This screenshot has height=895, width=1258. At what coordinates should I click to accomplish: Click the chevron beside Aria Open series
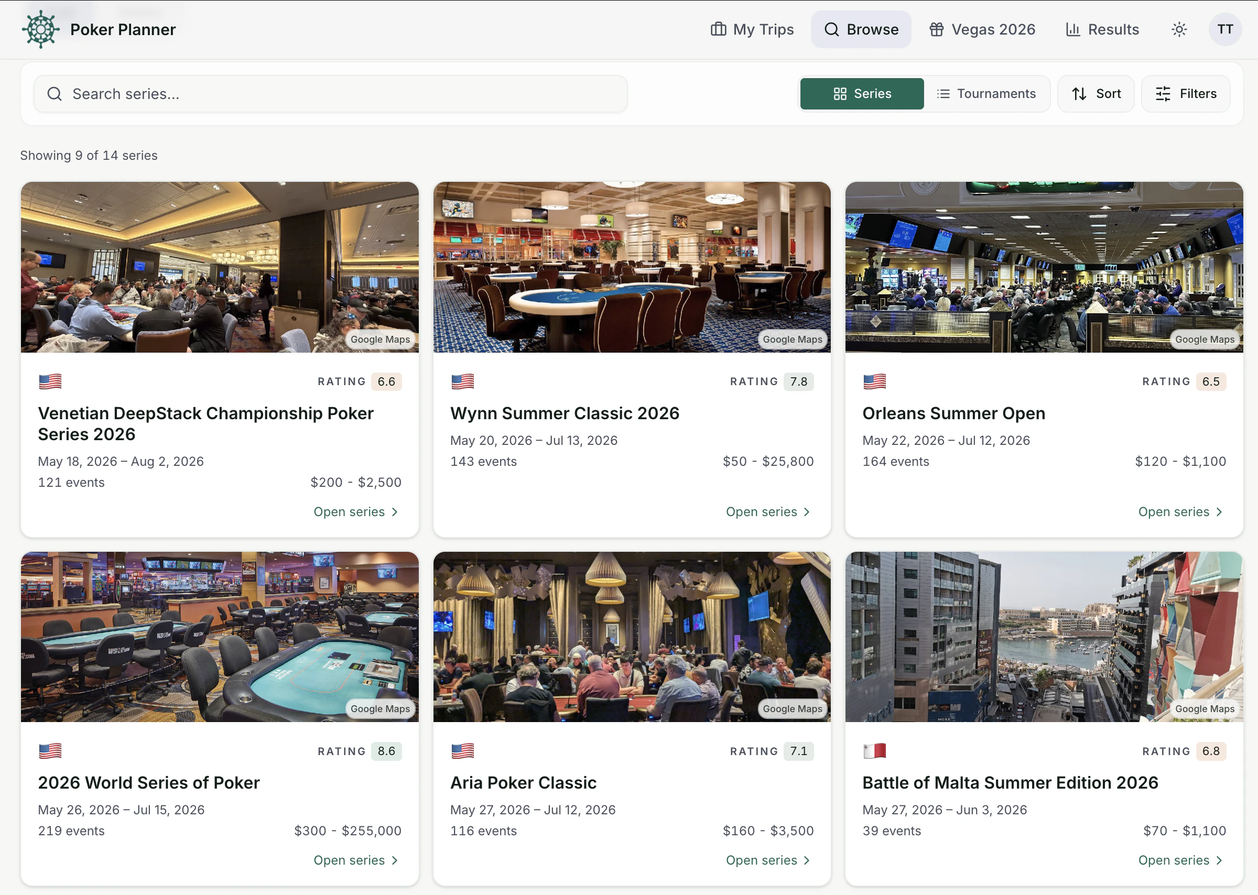click(807, 860)
